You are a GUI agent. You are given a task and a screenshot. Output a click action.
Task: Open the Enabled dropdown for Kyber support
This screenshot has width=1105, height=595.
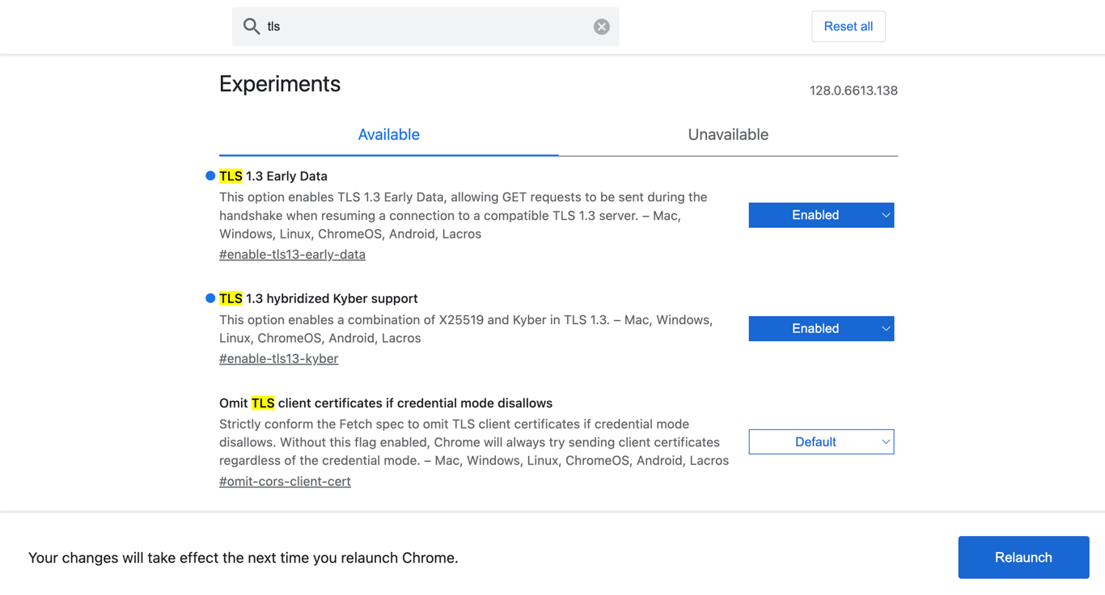pos(821,328)
